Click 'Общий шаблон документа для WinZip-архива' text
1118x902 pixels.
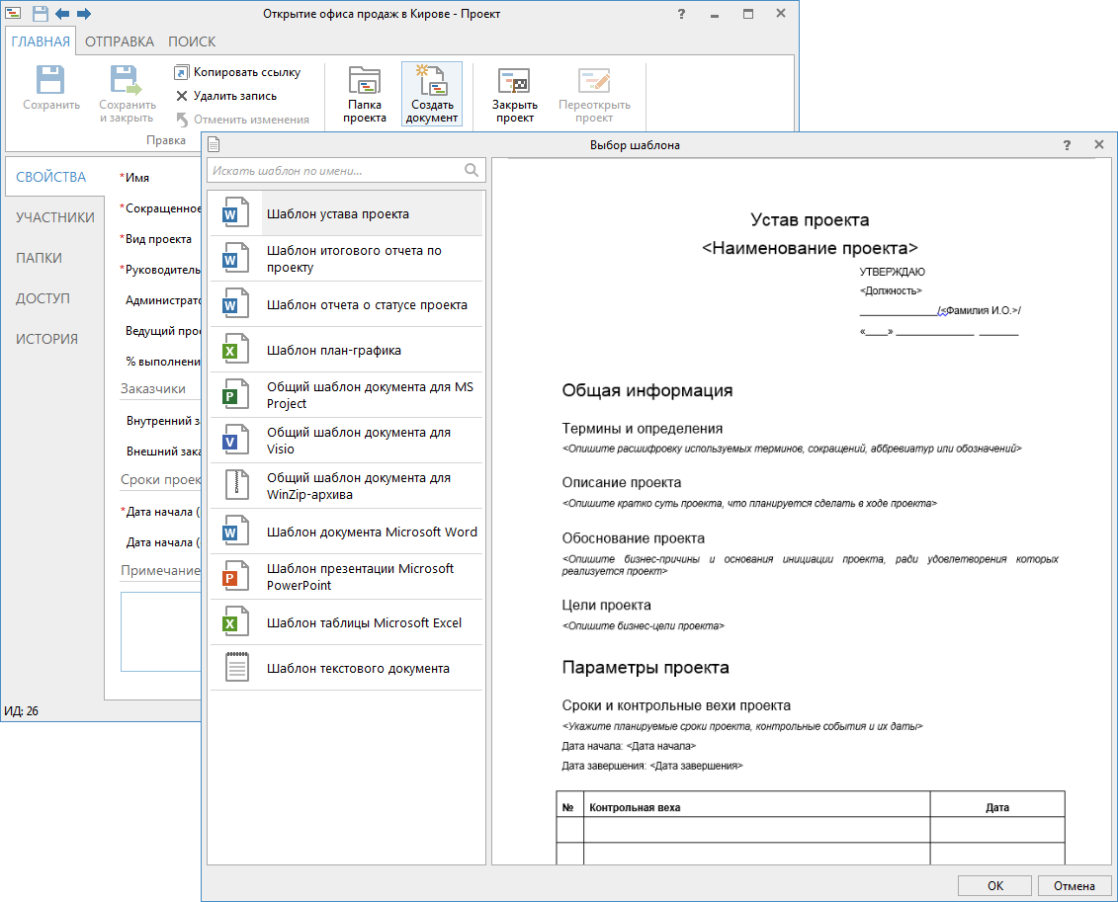pyautogui.click(x=359, y=486)
